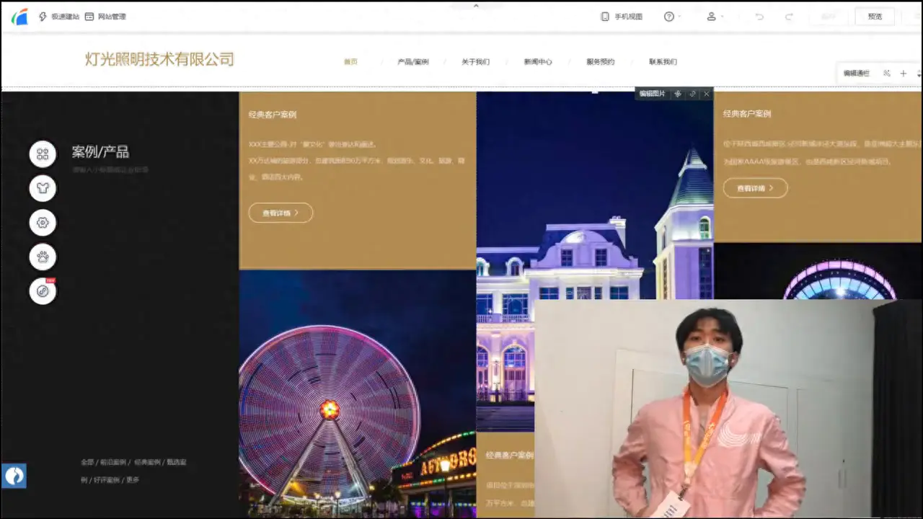Select 新闻中心 navigation item
The height and width of the screenshot is (519, 923).
tap(538, 62)
